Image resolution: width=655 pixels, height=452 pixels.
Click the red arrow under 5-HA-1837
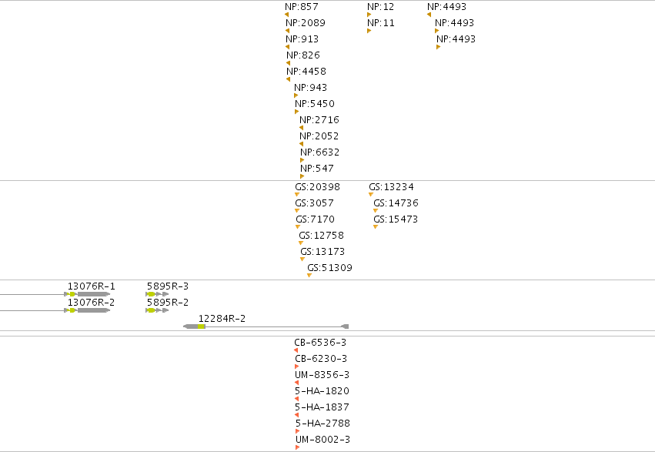click(x=296, y=415)
